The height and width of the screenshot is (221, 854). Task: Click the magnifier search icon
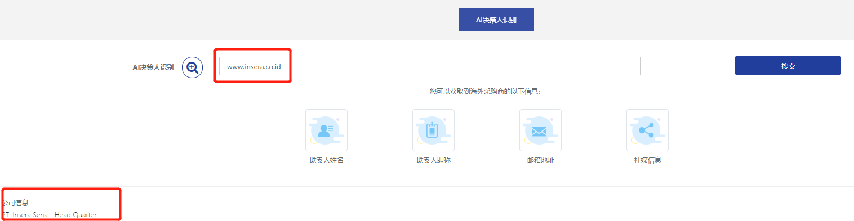[192, 68]
